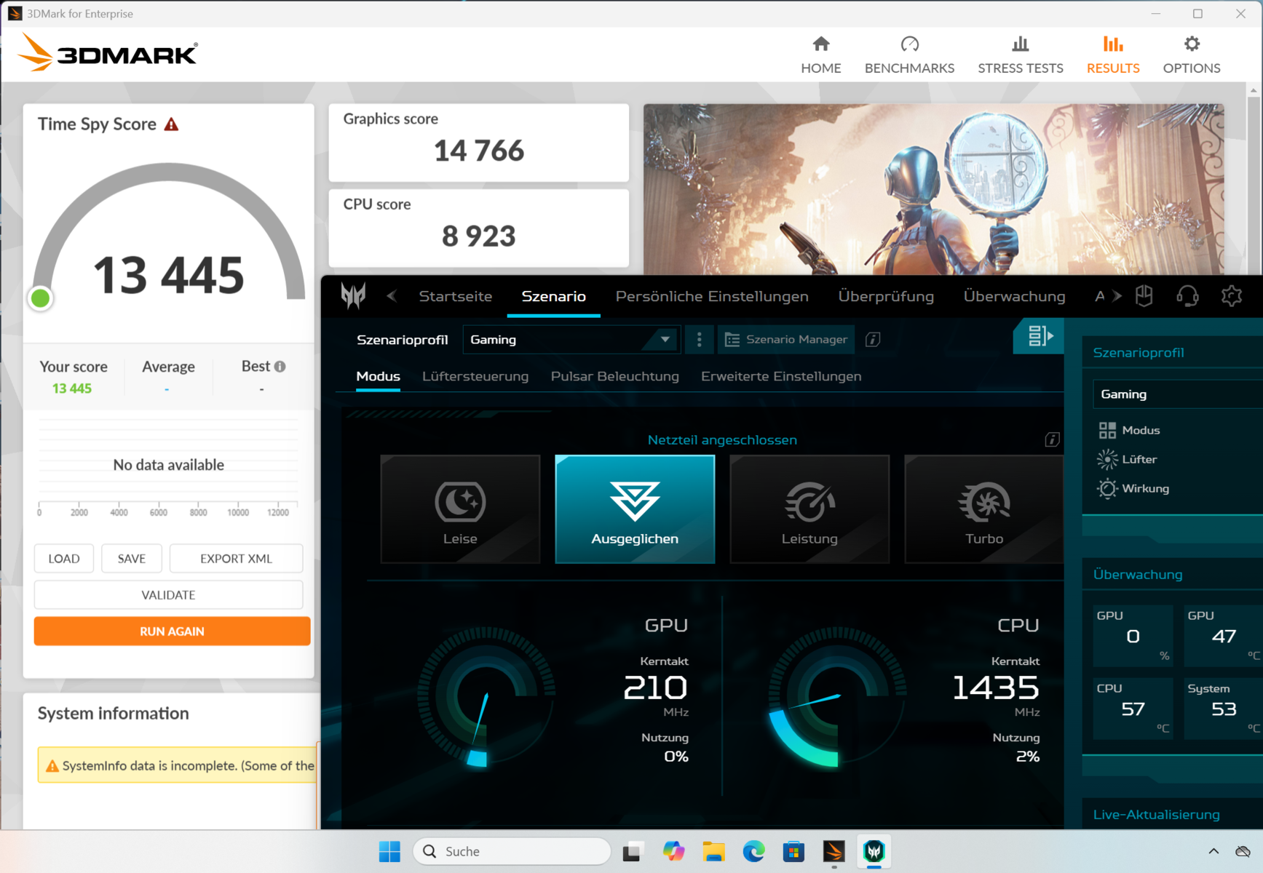Click the Windows taskbar search box
The image size is (1263, 873).
point(512,851)
